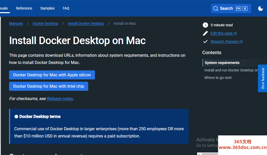The image size is (267, 155).
Task: Jump to System requirements in Contents
Action: pos(222,63)
